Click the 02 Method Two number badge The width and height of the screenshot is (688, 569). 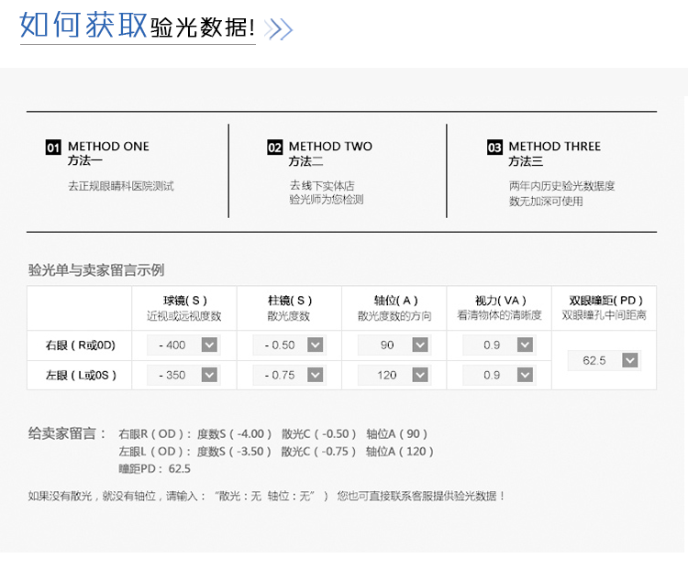[x=274, y=148]
